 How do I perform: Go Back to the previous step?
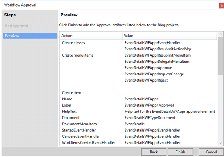tap(154, 152)
